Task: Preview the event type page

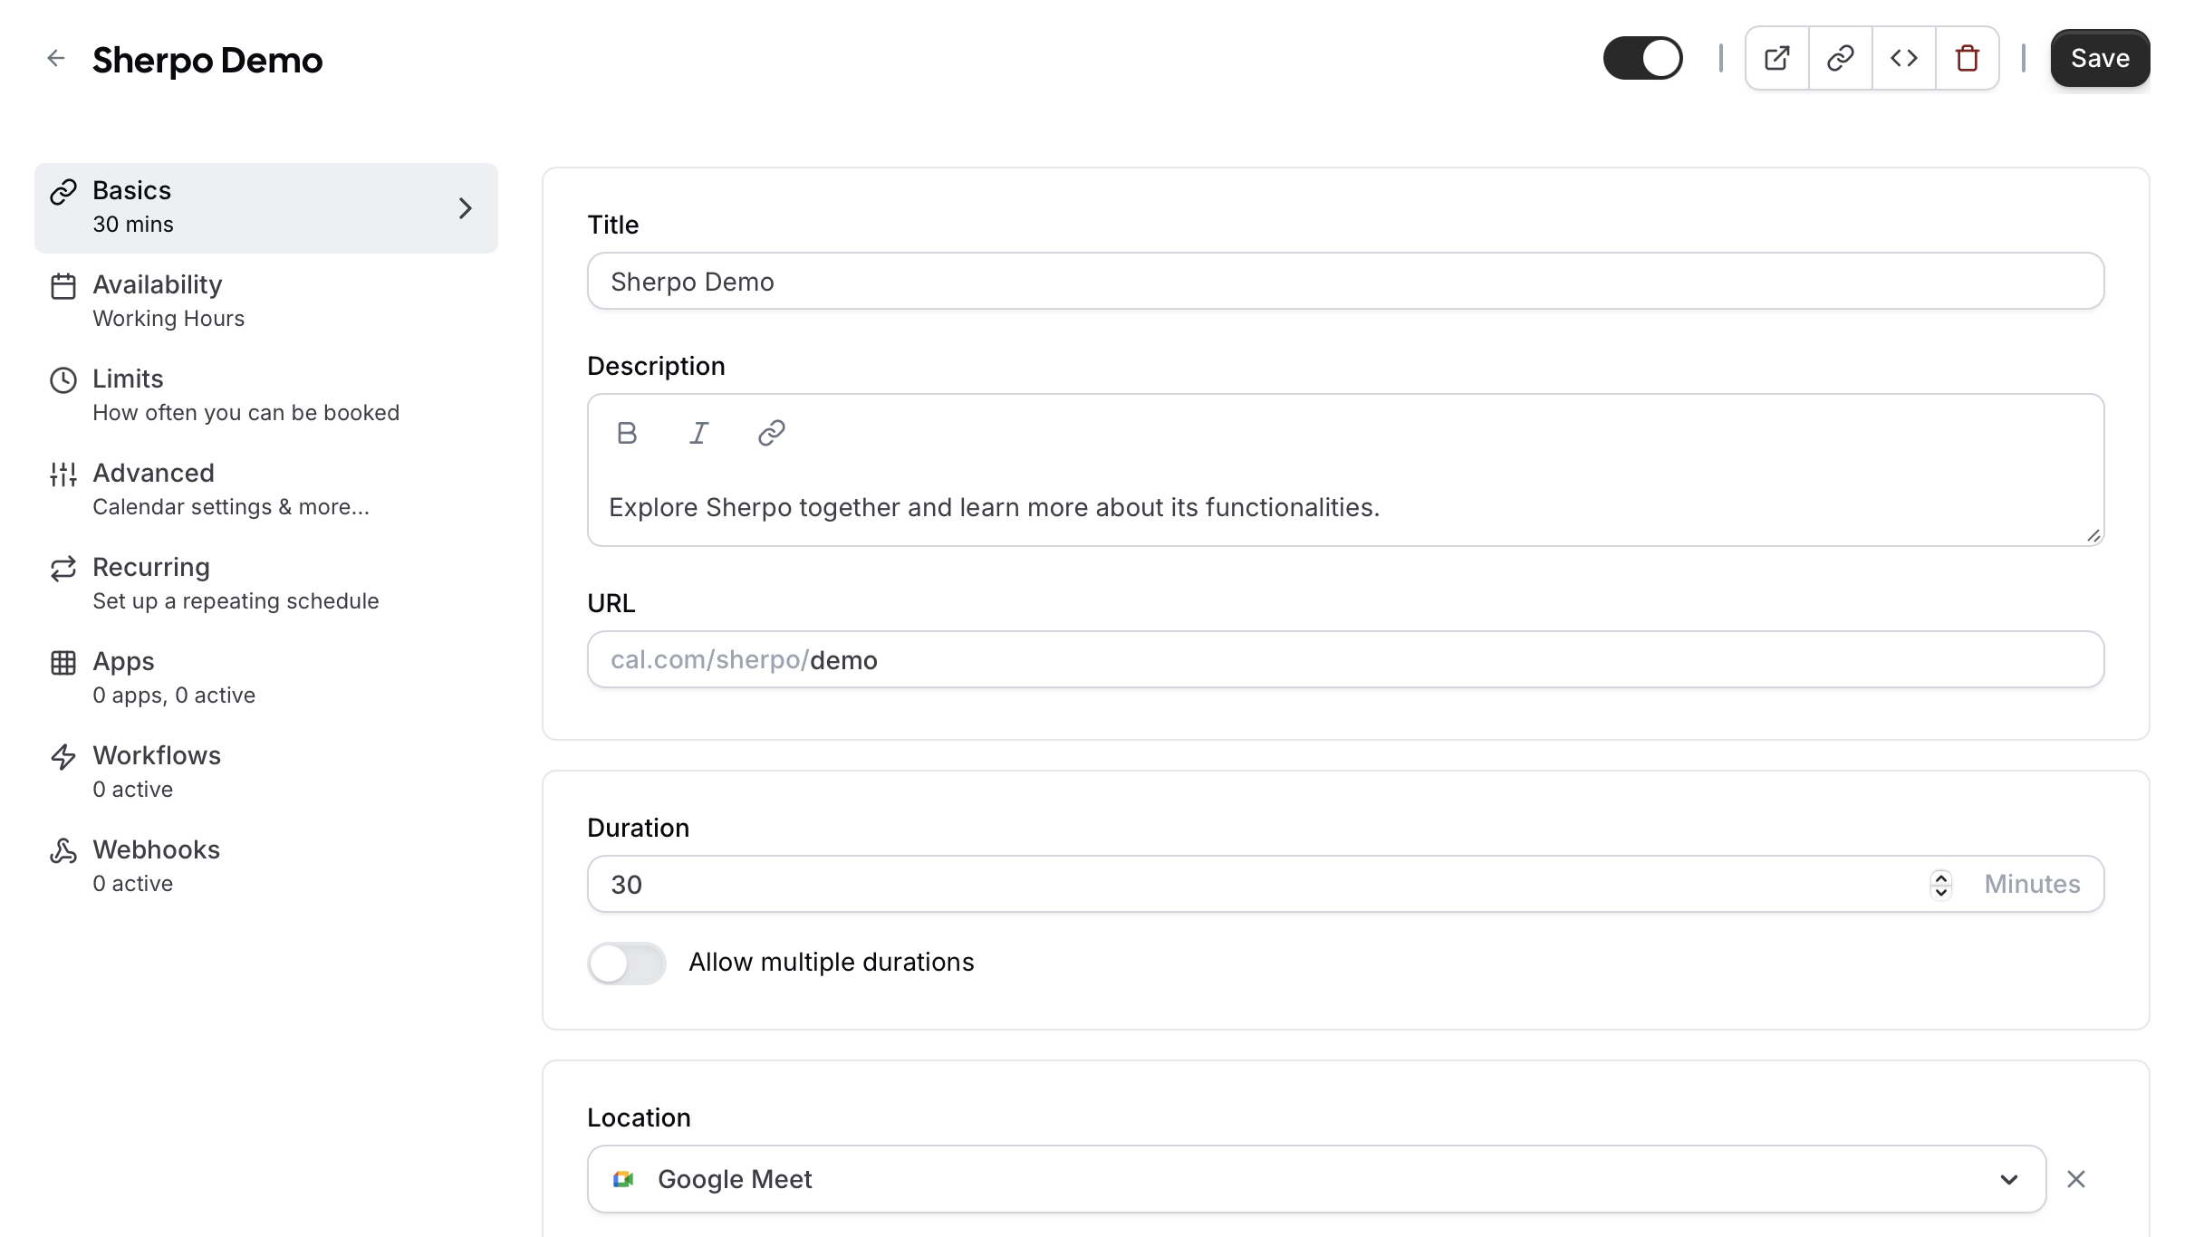Action: pyautogui.click(x=1776, y=57)
